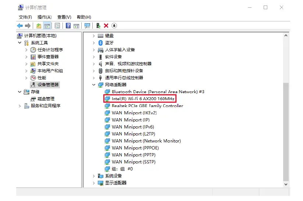Viewport: 303px width, 201px height.
Task: Toggle the action pane toolbar icon
Action: [76, 26]
